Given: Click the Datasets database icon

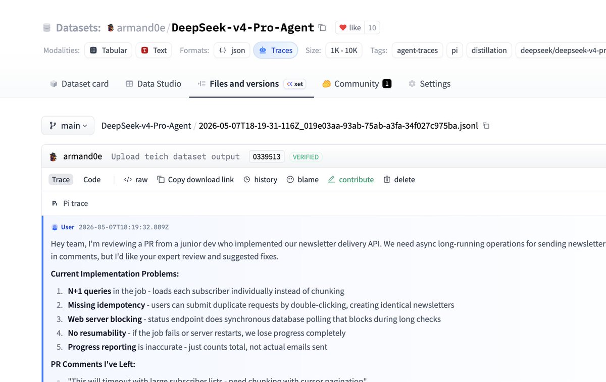Looking at the screenshot, I should (x=47, y=28).
